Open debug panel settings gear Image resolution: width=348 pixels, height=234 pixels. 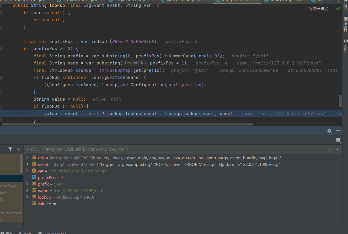[x=329, y=131]
